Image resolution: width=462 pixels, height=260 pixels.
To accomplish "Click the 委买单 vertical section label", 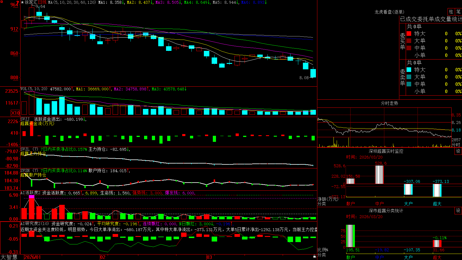I will coord(403,41).
